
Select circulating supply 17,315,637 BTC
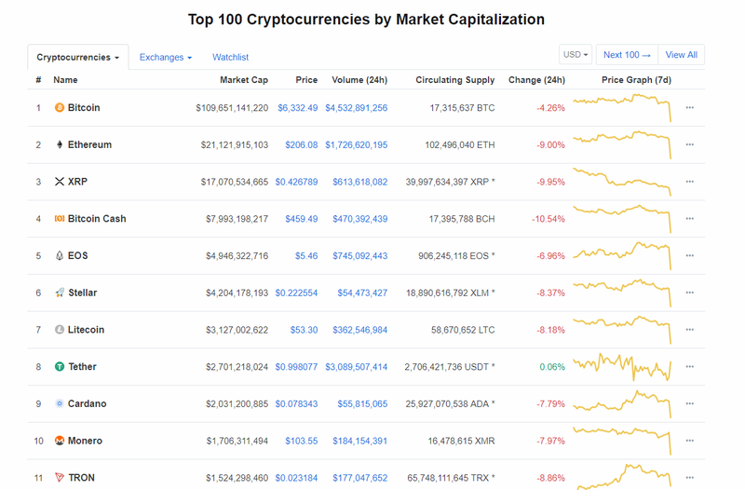tap(462, 108)
